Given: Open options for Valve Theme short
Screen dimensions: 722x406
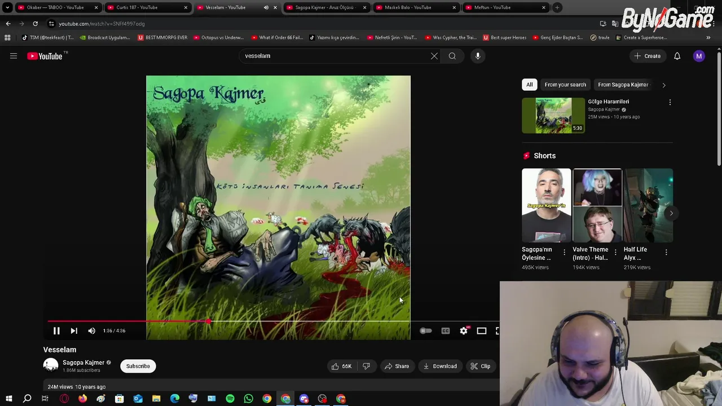Looking at the screenshot, I should click(x=615, y=253).
